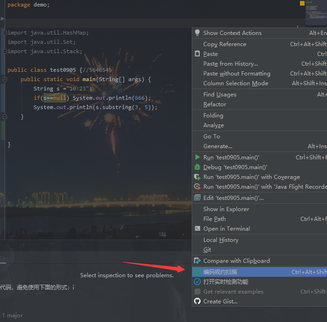Click the yellow warning indicator above the minimap
This screenshot has height=322, width=327.
(302, 3)
